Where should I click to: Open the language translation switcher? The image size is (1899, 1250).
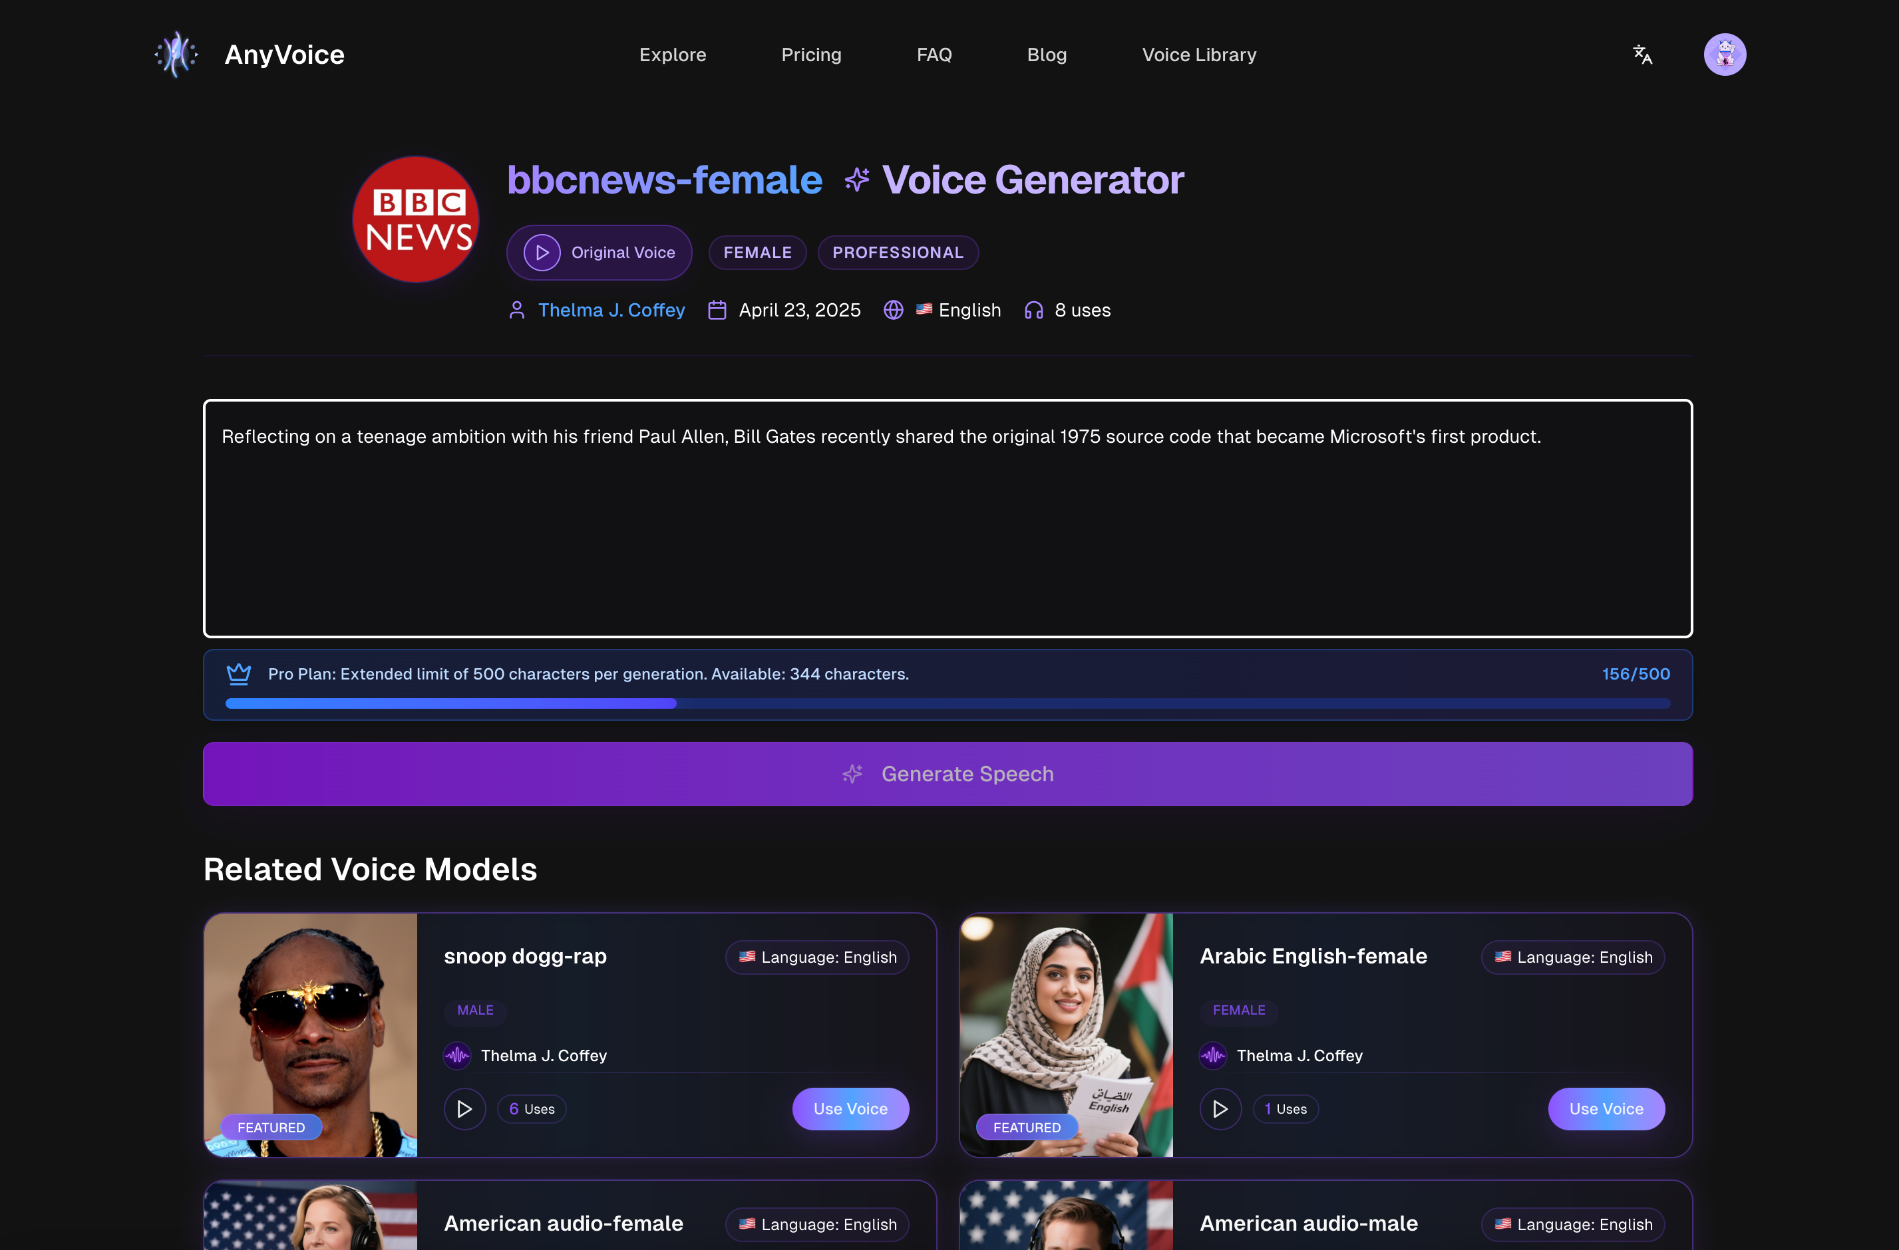click(x=1642, y=55)
